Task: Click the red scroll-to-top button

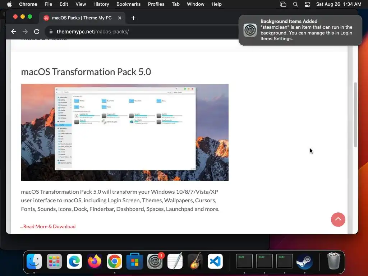Action: [338, 220]
